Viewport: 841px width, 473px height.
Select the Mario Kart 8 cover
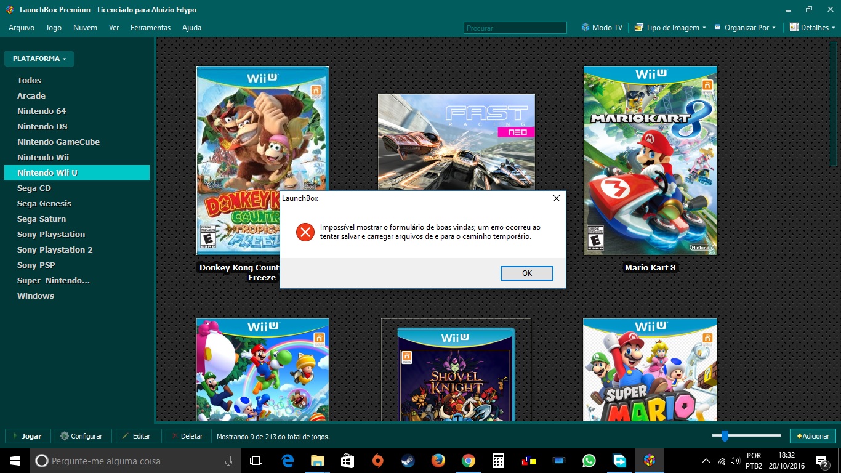pos(650,160)
